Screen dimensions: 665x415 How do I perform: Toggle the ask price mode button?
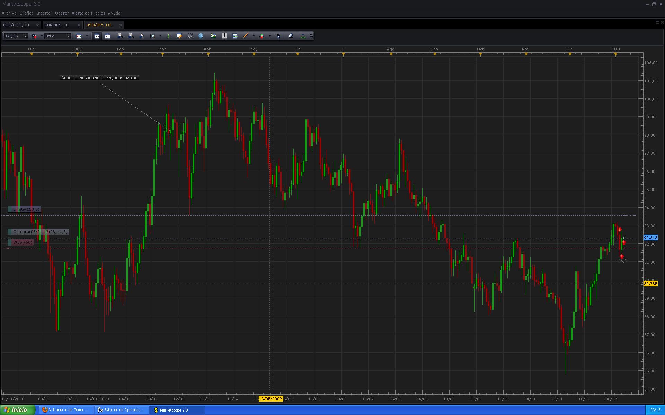107,36
